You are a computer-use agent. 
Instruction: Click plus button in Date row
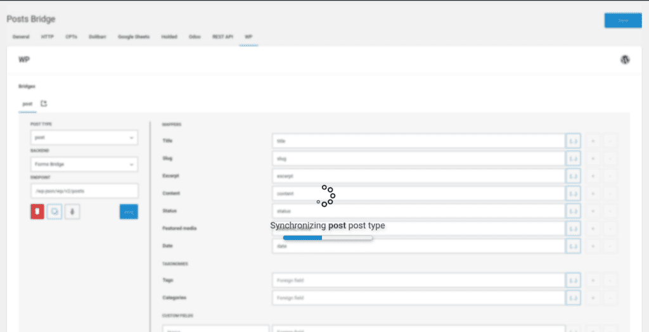(x=593, y=246)
